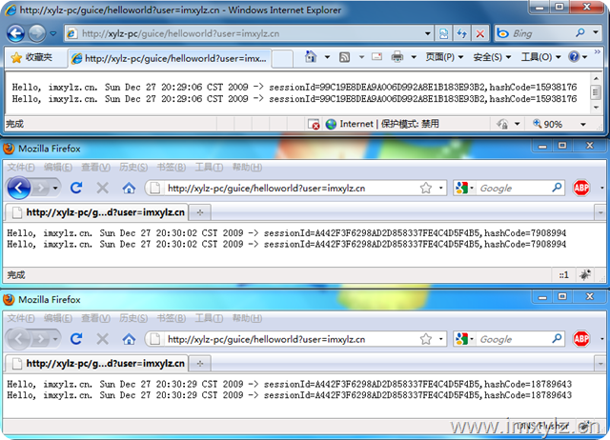Click Internet Explorer Home icon
Screen dimensions: 610x440
(x=311, y=57)
